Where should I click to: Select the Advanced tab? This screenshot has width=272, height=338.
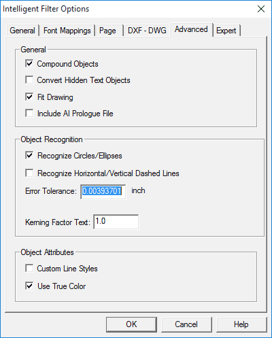[191, 29]
